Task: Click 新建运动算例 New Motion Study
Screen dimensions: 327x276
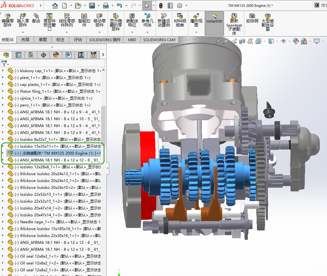Action: [x=164, y=20]
